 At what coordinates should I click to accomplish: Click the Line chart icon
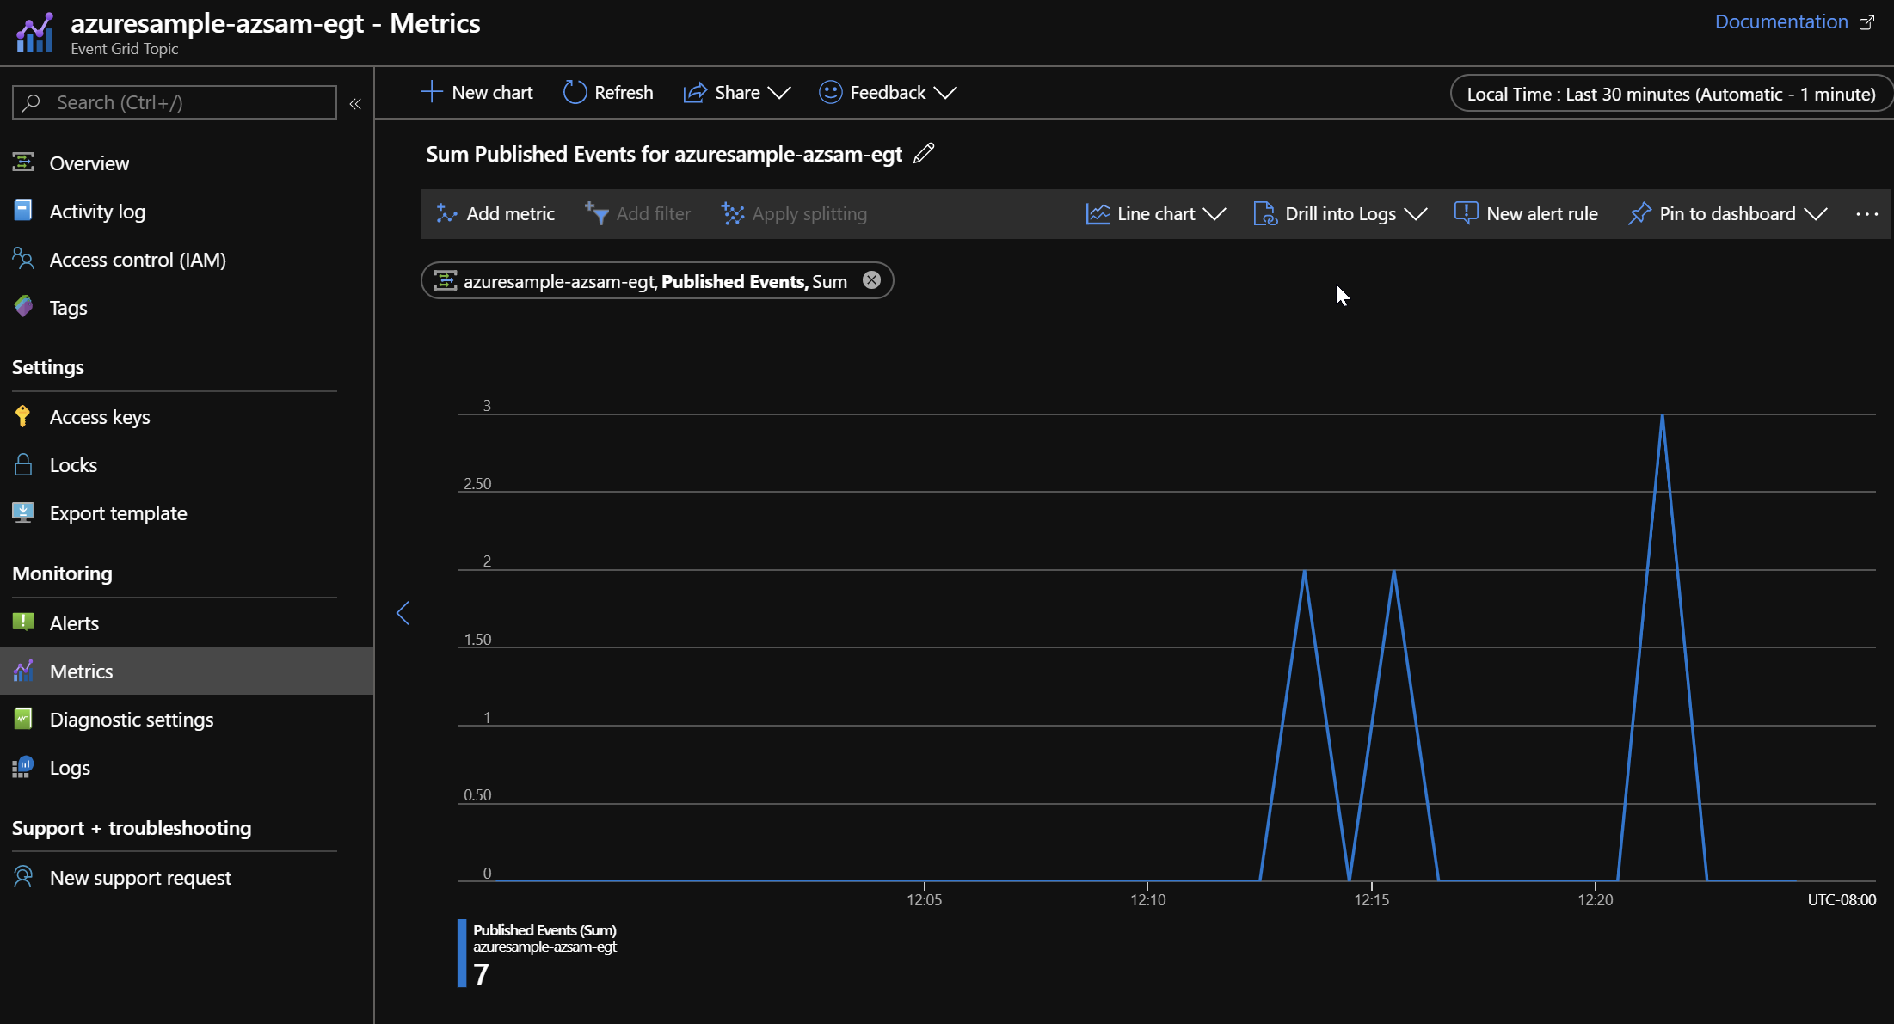[1098, 212]
